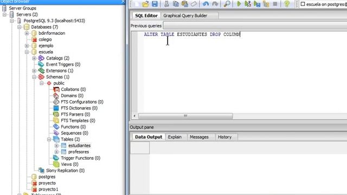The image size is (347, 195).
Task: Open the Data Output tab
Action: (x=149, y=137)
